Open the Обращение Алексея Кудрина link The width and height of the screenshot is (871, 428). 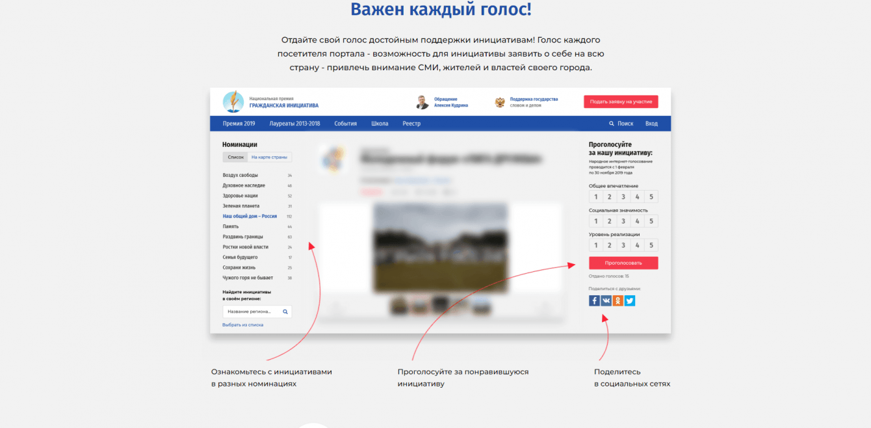(450, 101)
